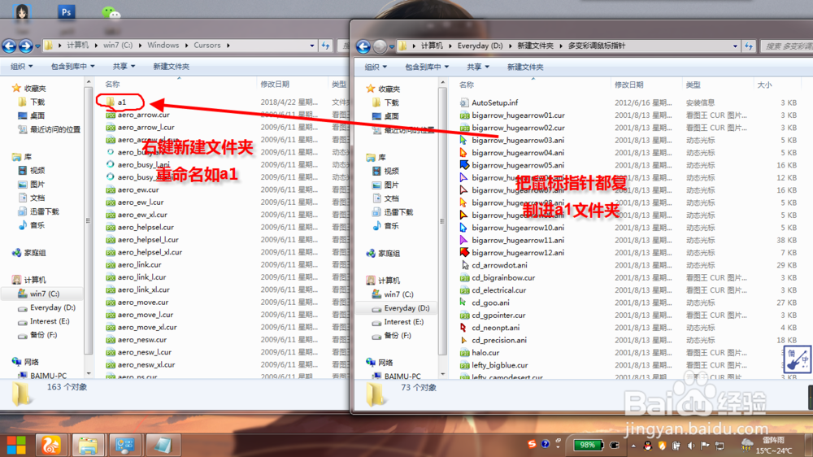Select aero_move_l.cur in left window
Image resolution: width=813 pixels, height=457 pixels.
click(x=146, y=315)
